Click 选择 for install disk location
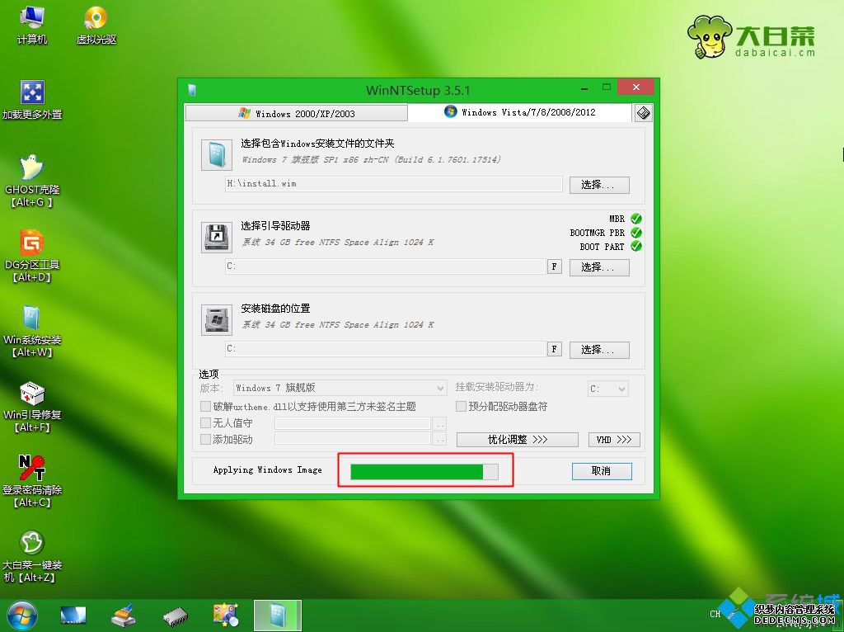Viewport: 844px width, 632px height. tap(599, 349)
